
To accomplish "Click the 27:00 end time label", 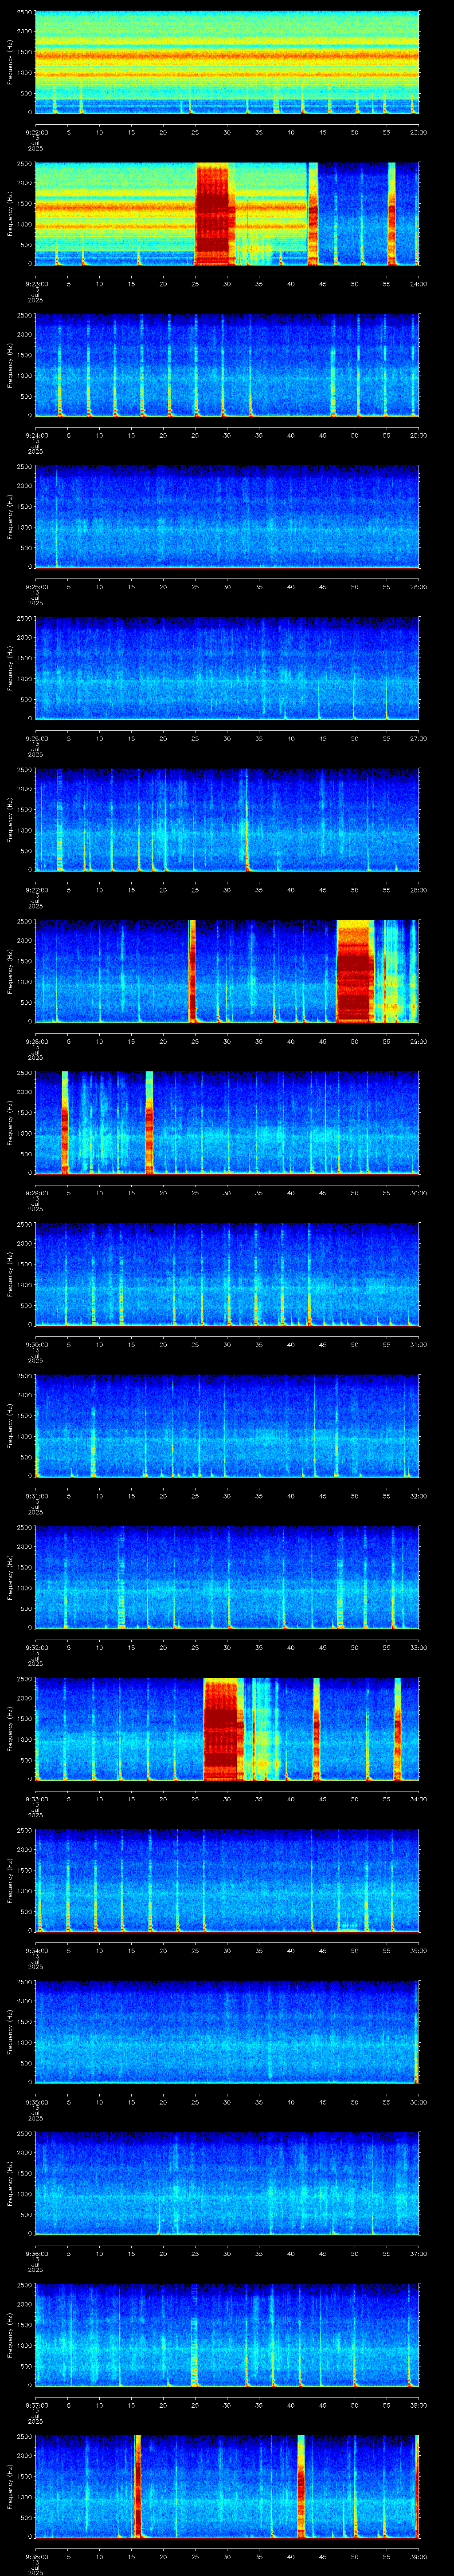I will click(418, 738).
